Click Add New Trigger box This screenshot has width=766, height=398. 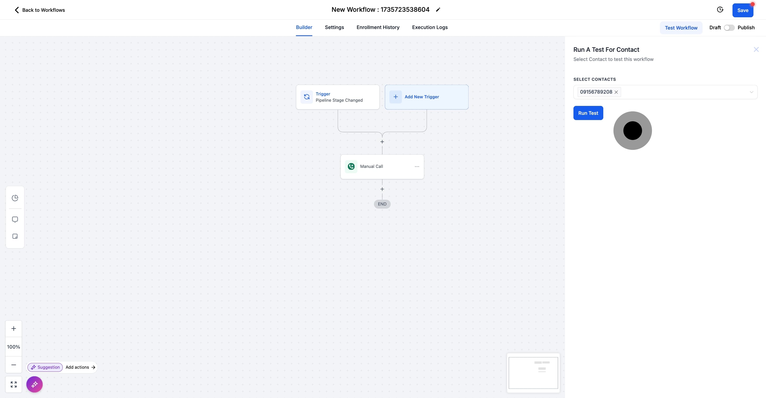(426, 97)
